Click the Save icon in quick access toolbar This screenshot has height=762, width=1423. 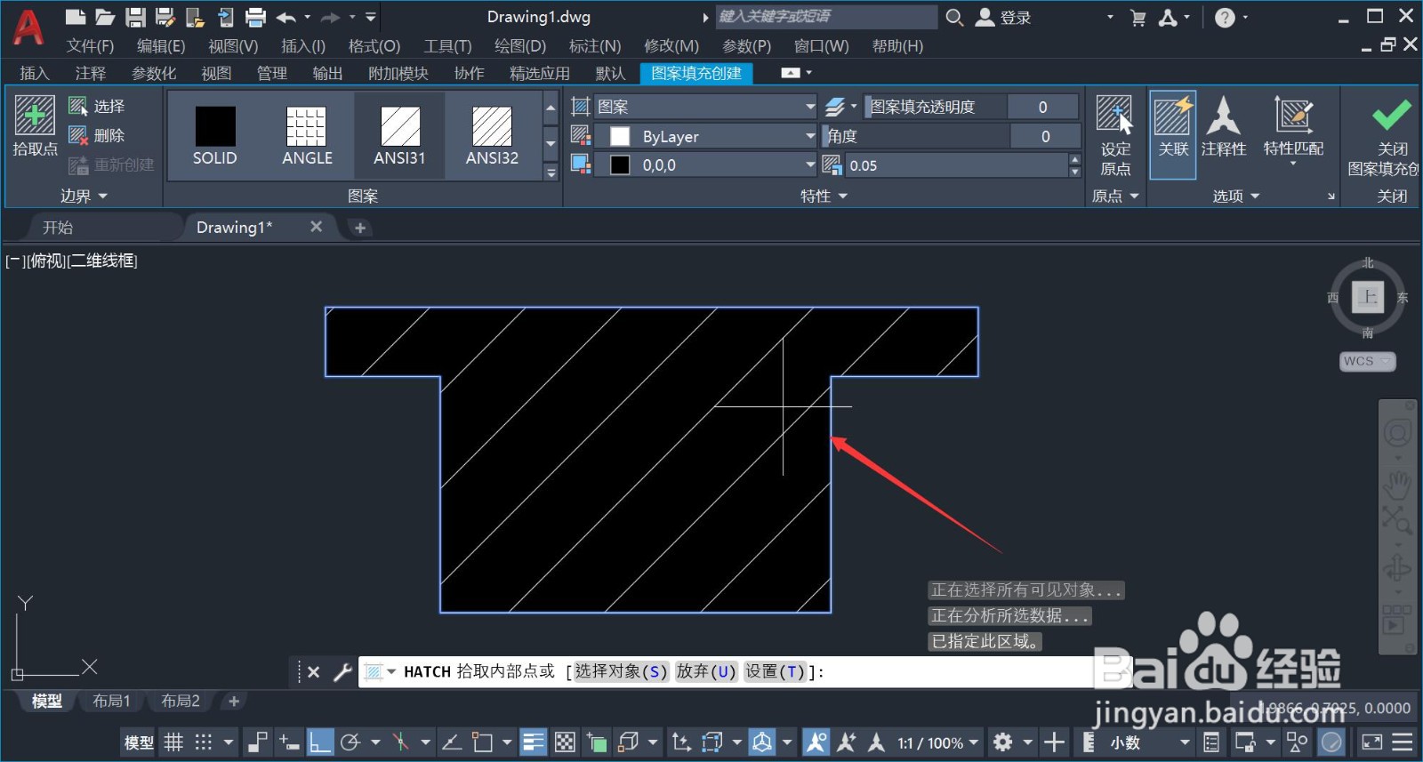tap(135, 17)
